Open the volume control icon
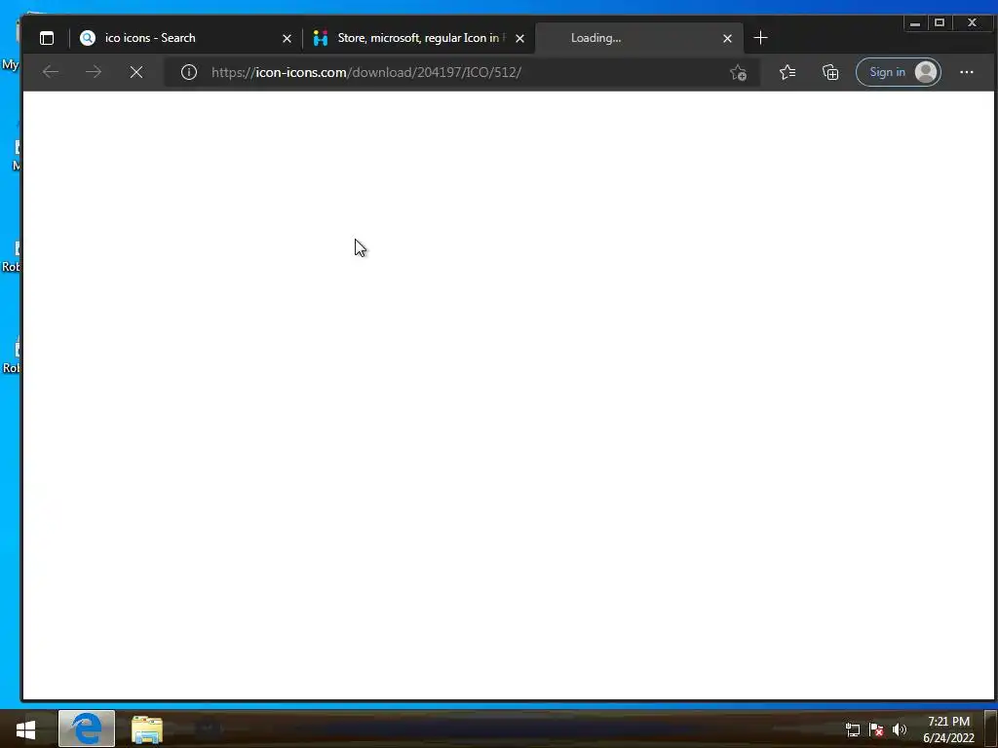 tap(899, 729)
